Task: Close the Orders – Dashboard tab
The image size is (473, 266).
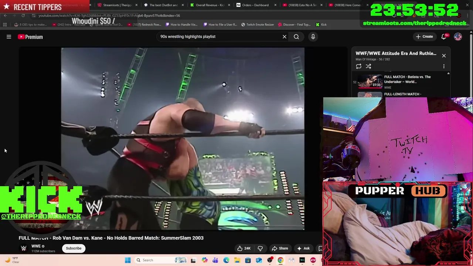Action: [x=275, y=5]
